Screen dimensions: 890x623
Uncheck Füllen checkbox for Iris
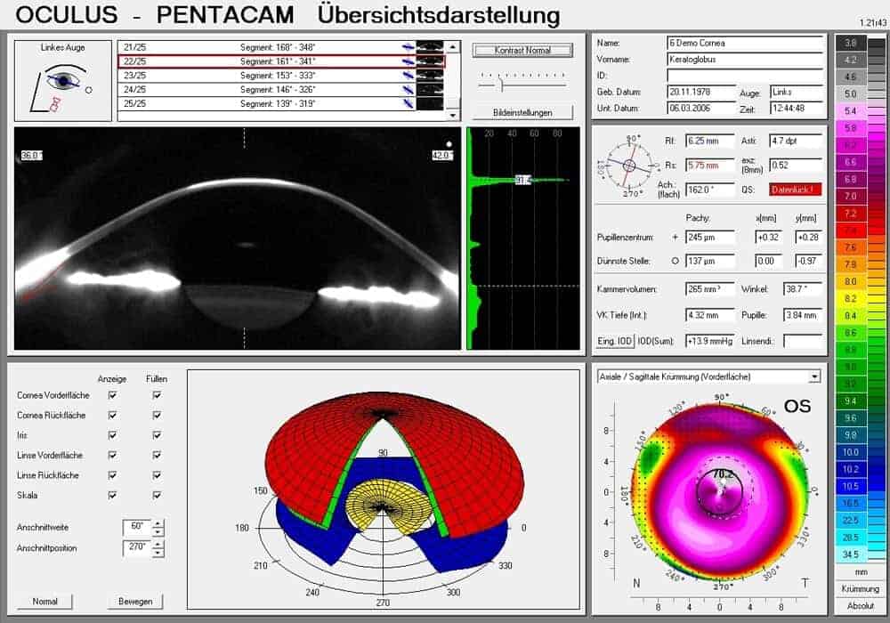pos(157,435)
